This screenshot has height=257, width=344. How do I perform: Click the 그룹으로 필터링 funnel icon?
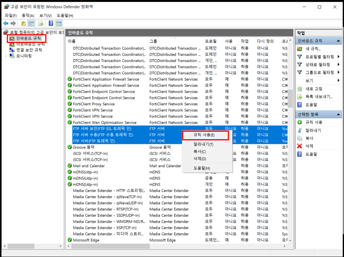tap(300, 72)
